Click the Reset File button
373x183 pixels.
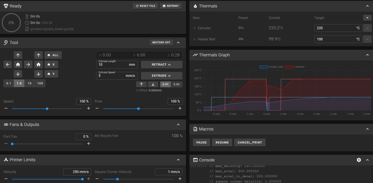coord(145,6)
